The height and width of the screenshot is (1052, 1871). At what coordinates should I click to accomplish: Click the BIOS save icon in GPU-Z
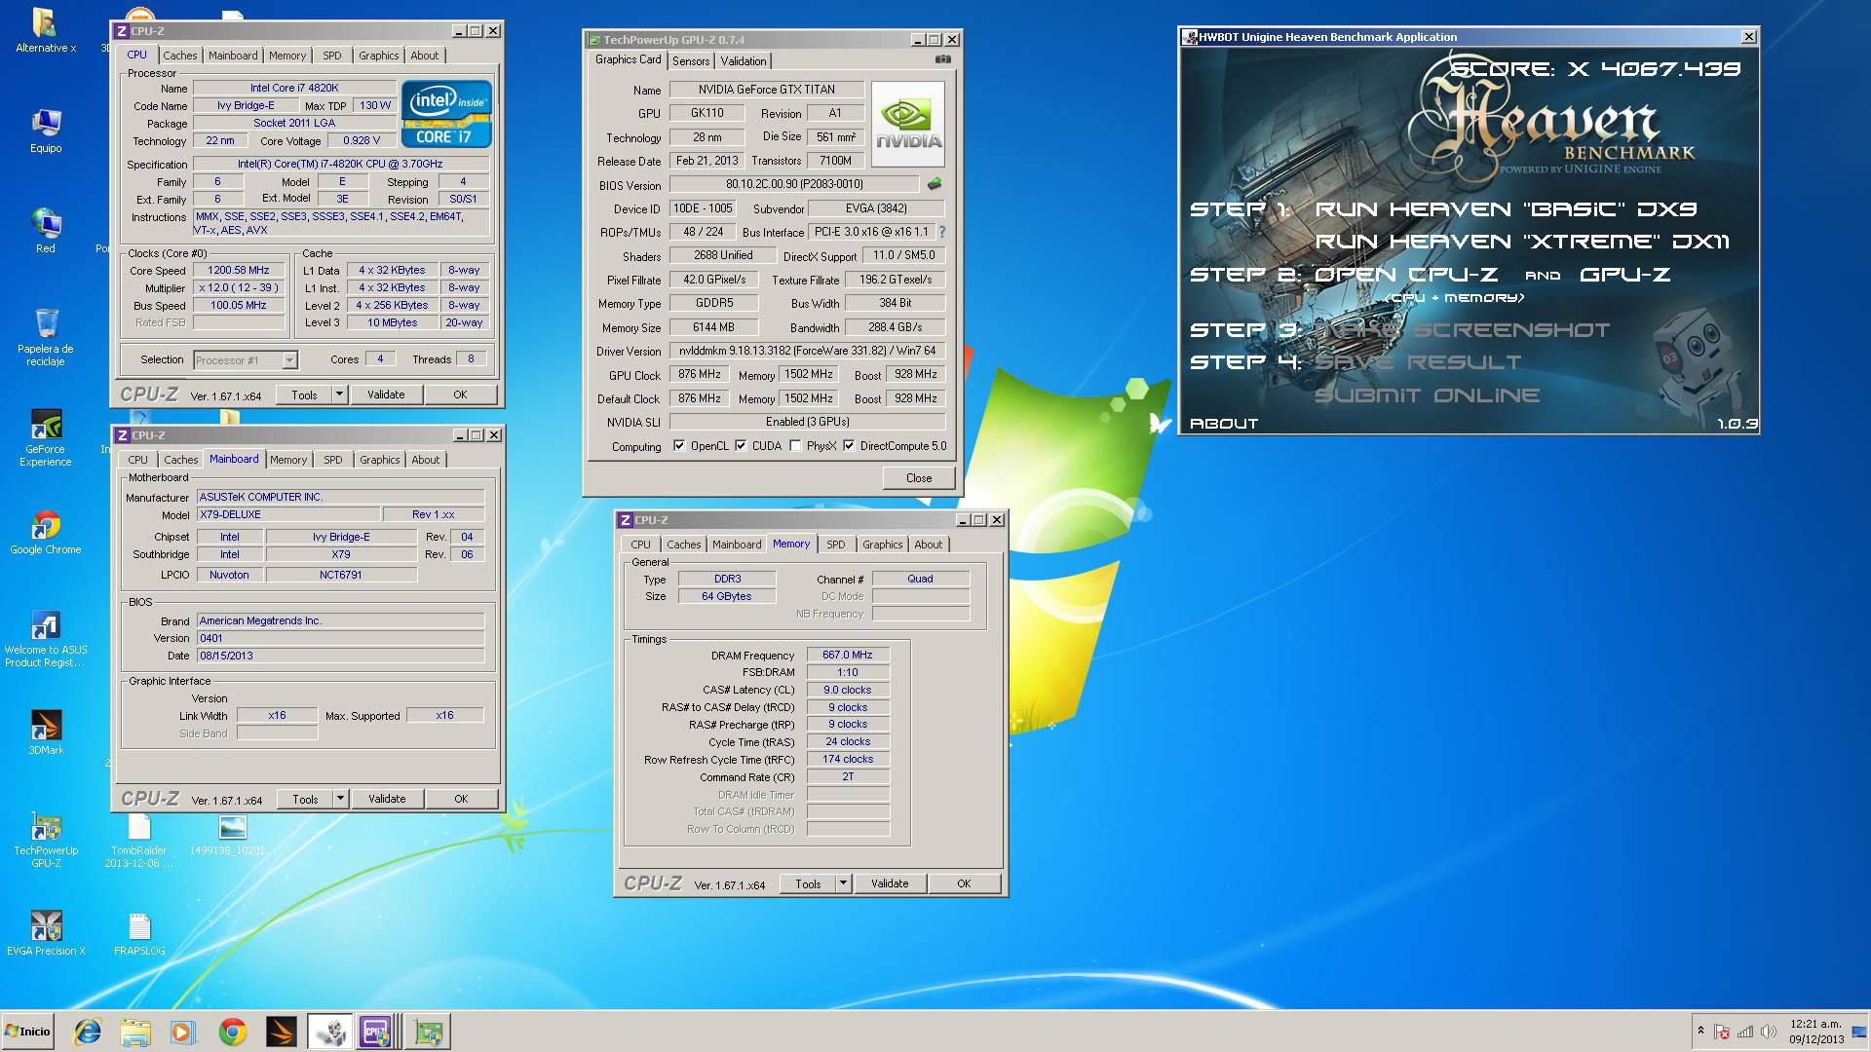tap(934, 184)
